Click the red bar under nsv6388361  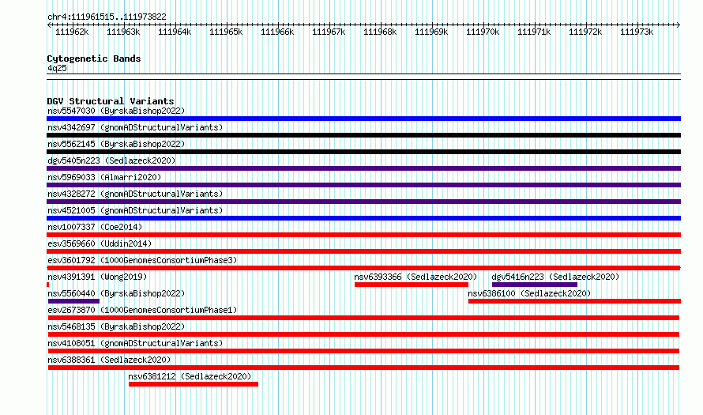[363, 368]
